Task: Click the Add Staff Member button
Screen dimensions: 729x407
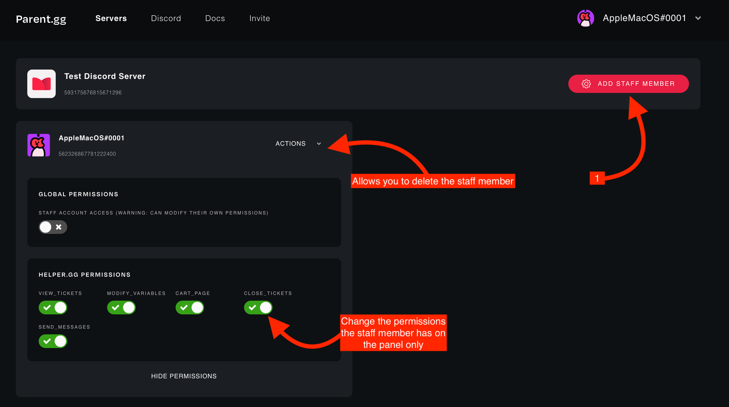Action: click(x=628, y=84)
